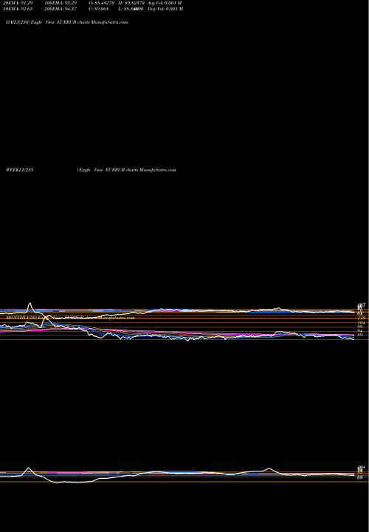
Task: Click the Day Vol: 0.001 M text
Action: [x=165, y=9]
